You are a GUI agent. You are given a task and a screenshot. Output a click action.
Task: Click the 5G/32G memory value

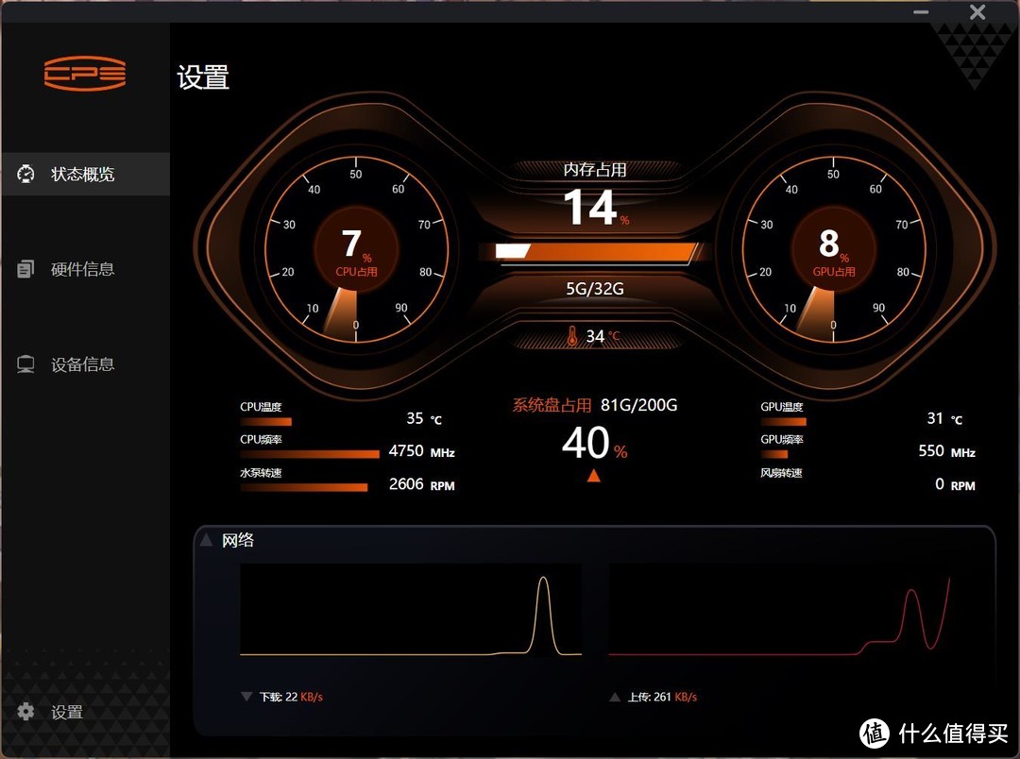[595, 288]
